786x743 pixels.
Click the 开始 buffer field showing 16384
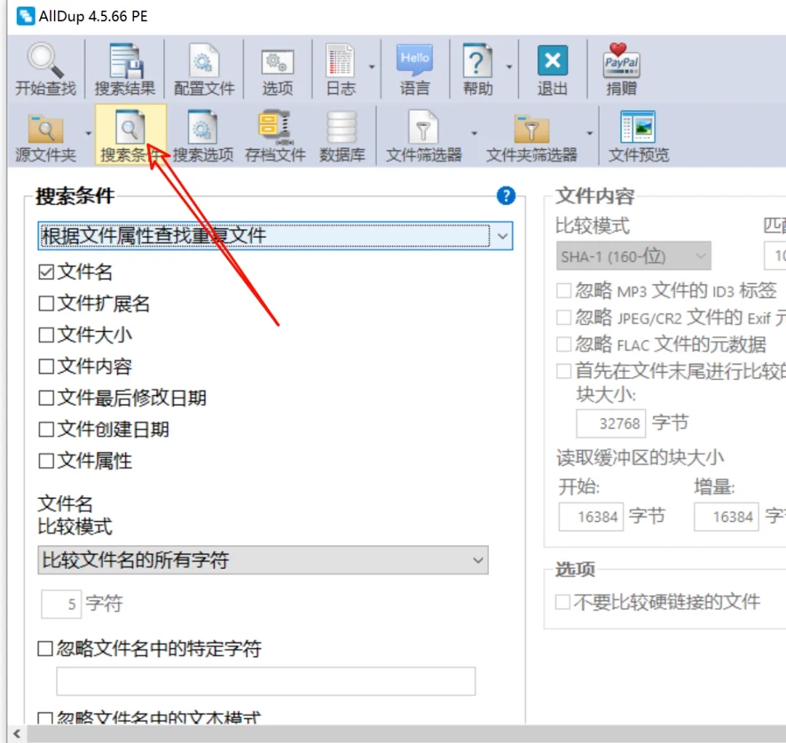click(591, 517)
